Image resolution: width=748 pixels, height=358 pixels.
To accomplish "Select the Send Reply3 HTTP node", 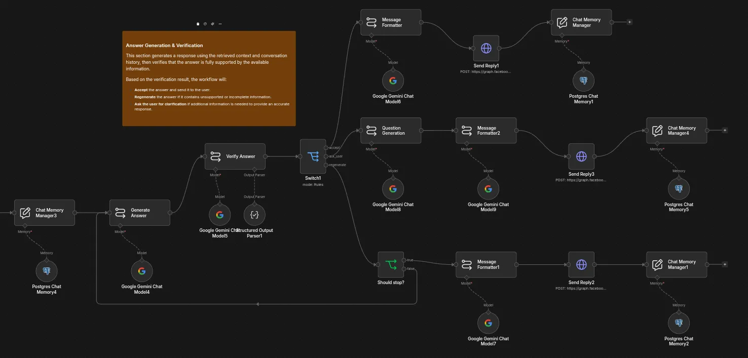I will (x=581, y=156).
